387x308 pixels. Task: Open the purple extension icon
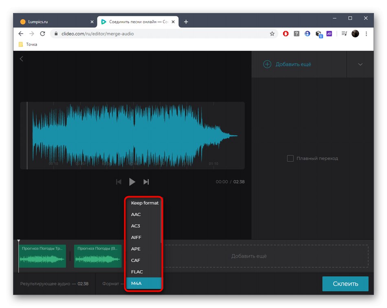tap(329, 33)
